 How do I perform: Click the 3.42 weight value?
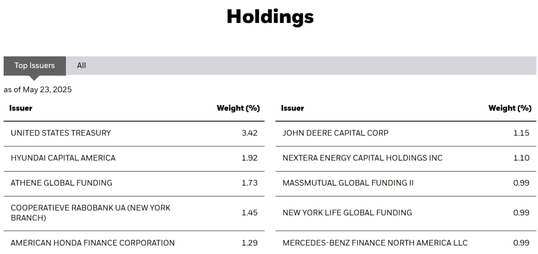[x=250, y=133]
